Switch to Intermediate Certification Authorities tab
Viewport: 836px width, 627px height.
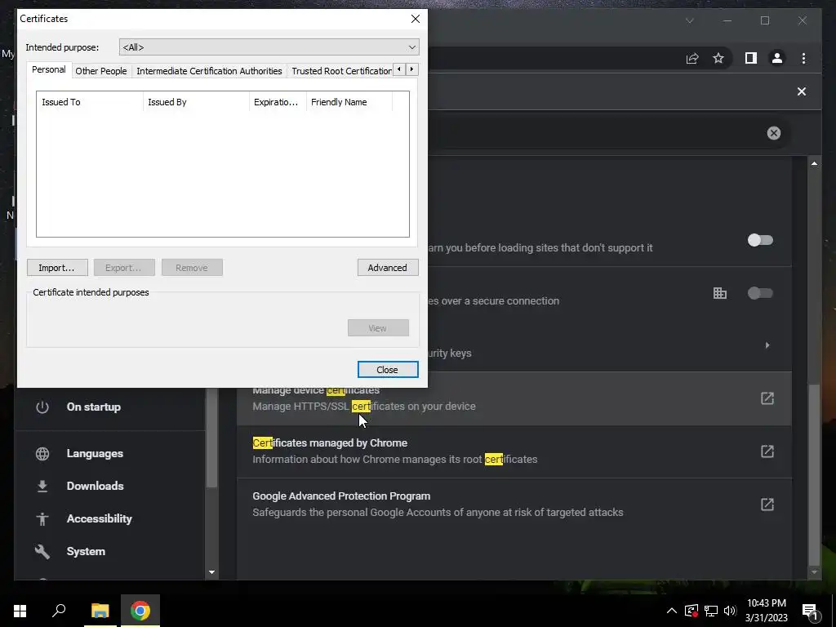pos(209,71)
